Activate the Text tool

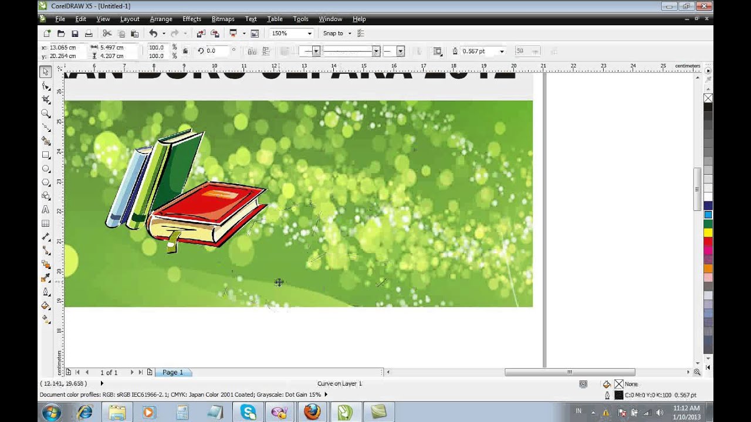pos(46,209)
